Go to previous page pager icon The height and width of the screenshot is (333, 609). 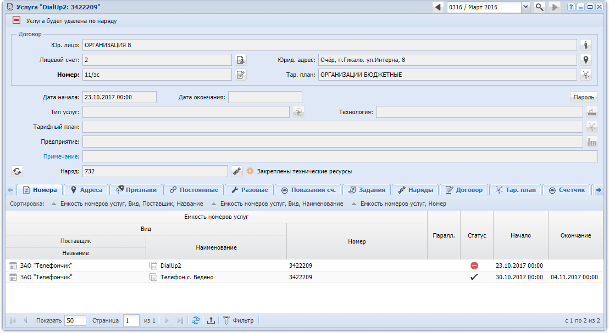point(25,320)
